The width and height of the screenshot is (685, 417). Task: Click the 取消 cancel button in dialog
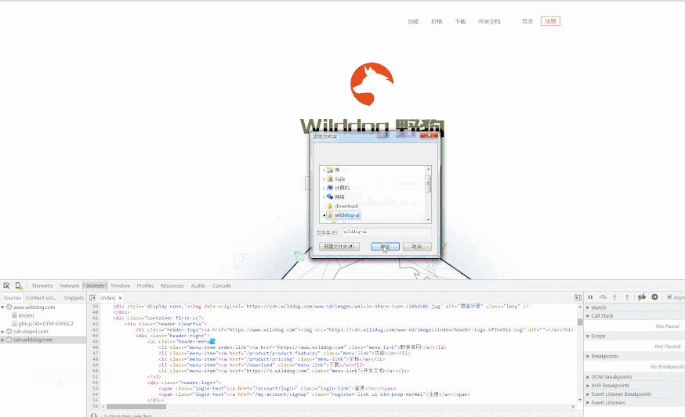tap(417, 246)
